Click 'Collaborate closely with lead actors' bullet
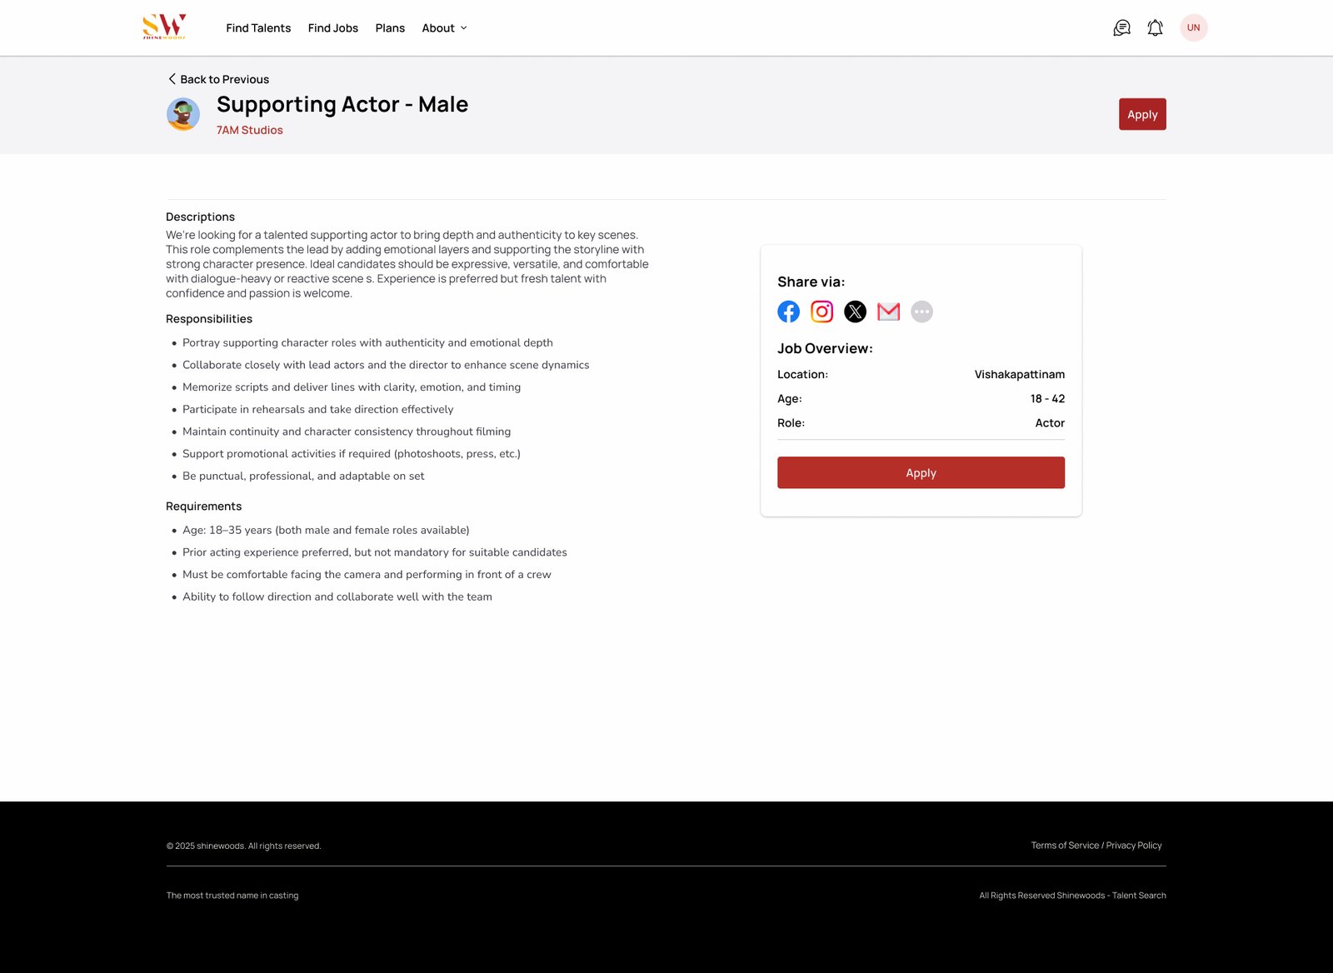Screen dimensions: 1333x973 [x=386, y=365]
